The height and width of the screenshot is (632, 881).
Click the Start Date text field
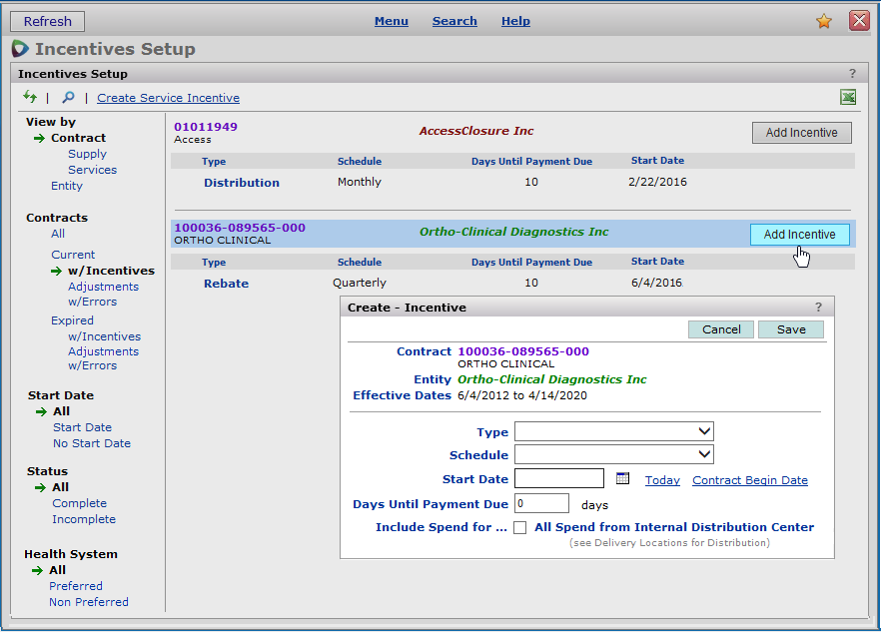558,479
